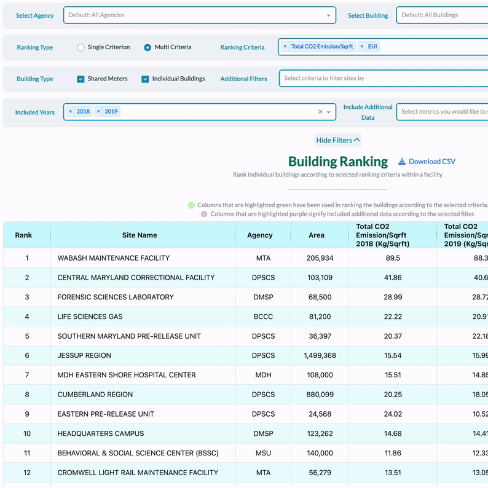The image size is (488, 488).
Task: Expand the Included Years dropdown arrow
Action: [x=329, y=112]
